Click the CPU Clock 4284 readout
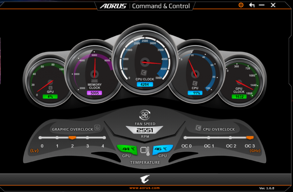This screenshot has height=192, width=293. click(x=144, y=85)
